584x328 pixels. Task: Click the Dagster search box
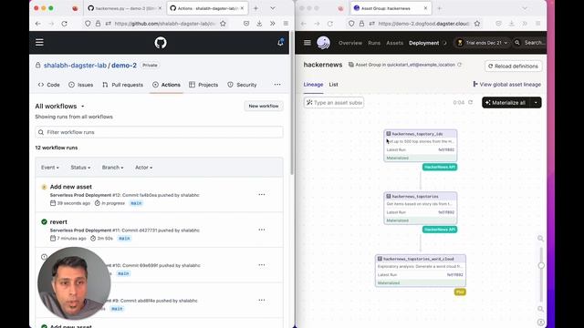point(530,43)
